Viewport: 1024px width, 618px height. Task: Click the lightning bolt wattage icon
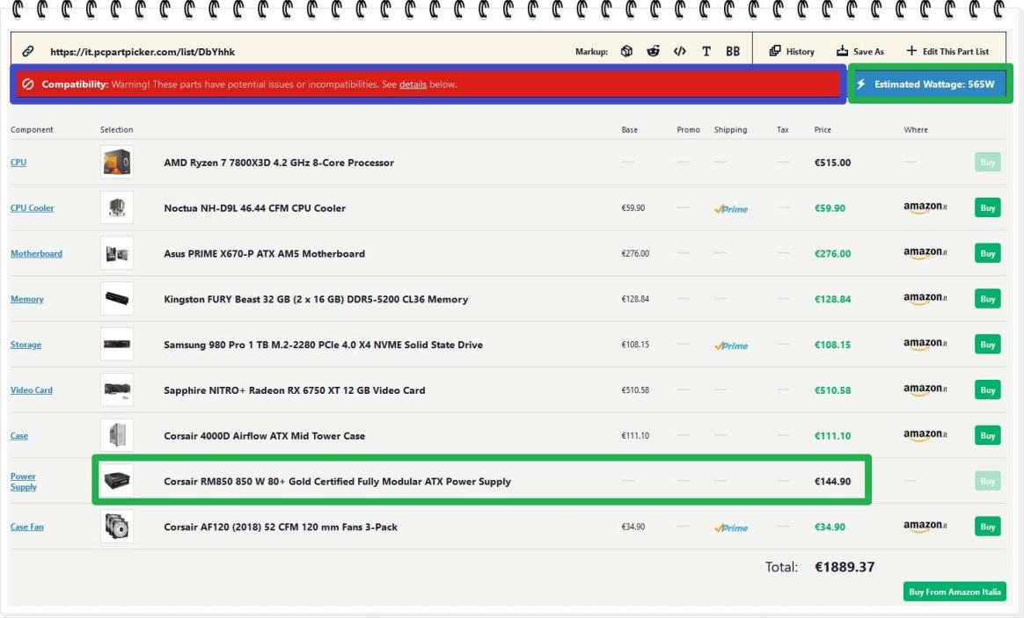861,84
